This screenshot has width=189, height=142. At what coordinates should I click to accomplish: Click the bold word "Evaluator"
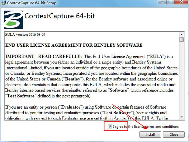71,107
